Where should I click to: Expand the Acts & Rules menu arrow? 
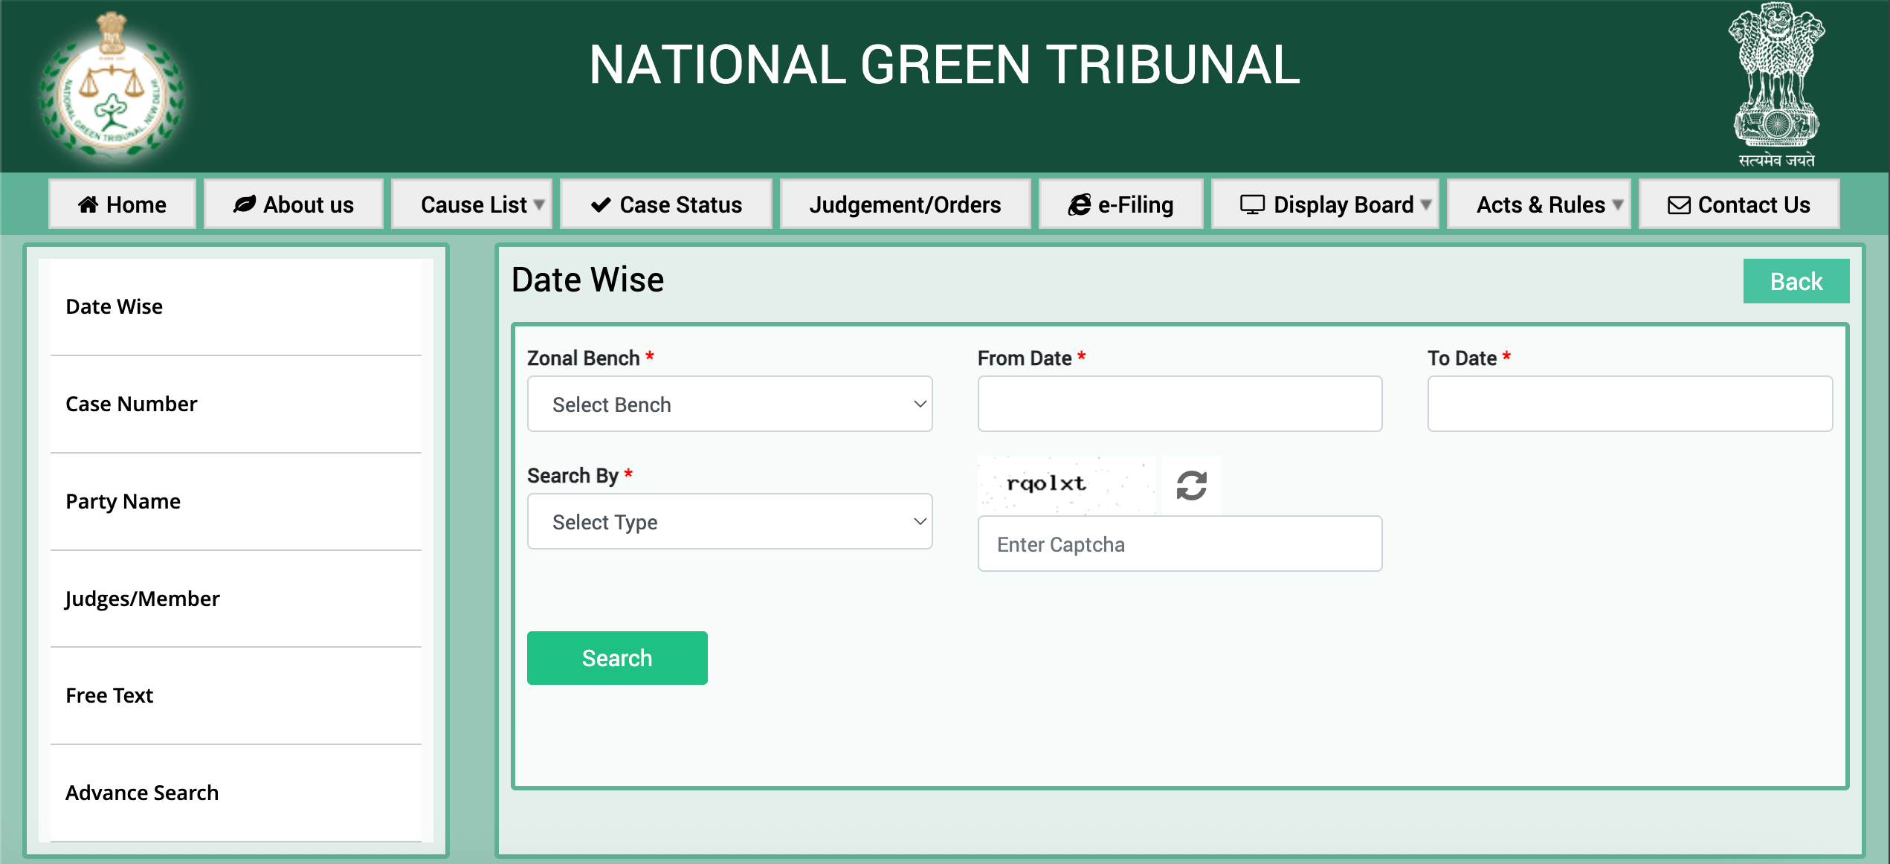(1618, 204)
